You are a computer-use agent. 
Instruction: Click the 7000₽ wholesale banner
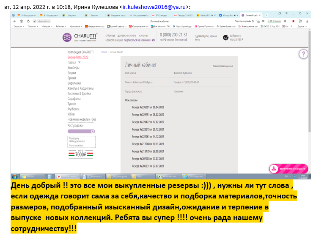81,154
